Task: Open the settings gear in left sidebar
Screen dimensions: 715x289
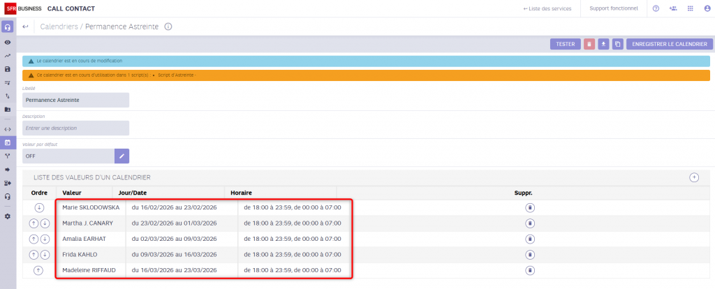Action: point(8,216)
